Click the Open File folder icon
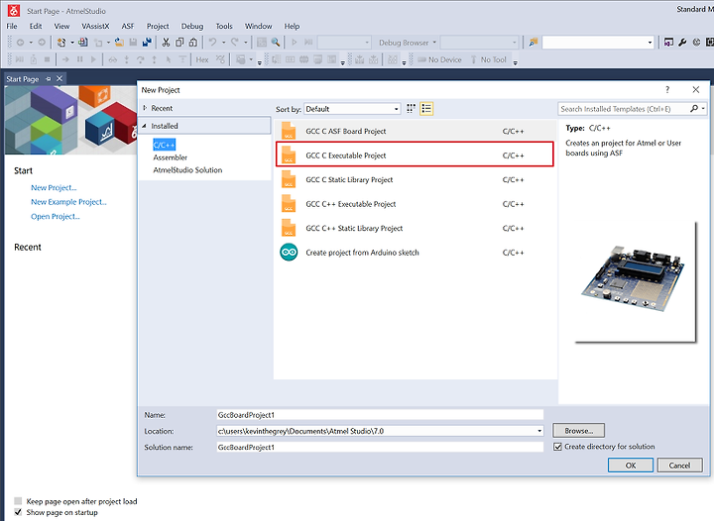This screenshot has width=714, height=521. [119, 43]
